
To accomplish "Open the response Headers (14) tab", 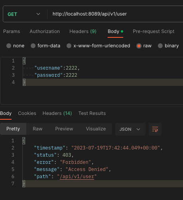I will (57, 113).
